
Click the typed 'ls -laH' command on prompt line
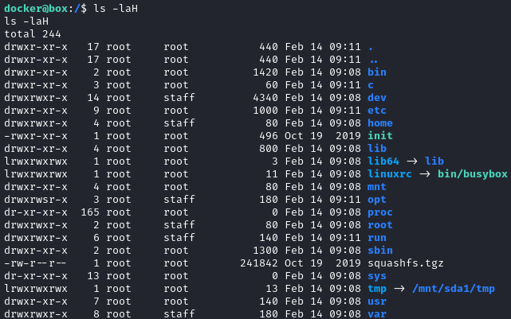[116, 9]
